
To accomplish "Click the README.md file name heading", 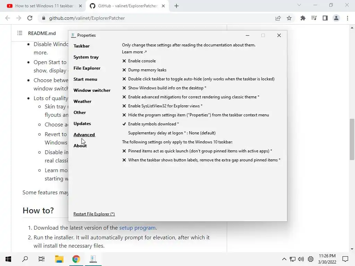I will point(42,33).
